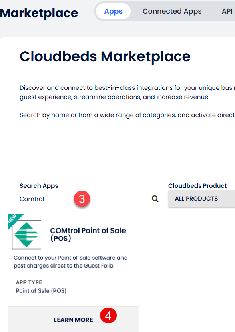
Task: Click the COMtrol app description text
Action: point(70,262)
